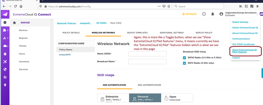Open Global Settings from account menu
Image resolution: width=263 pixels, height=105 pixels.
coord(240,22)
